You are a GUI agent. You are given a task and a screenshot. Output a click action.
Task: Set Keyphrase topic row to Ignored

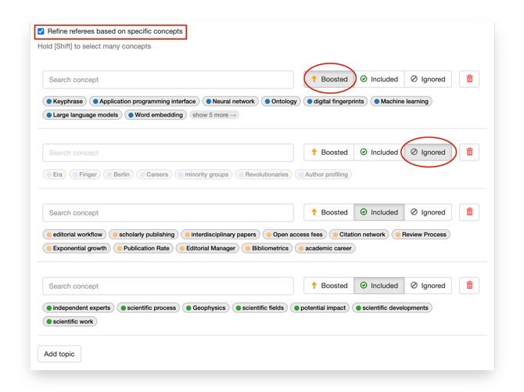coord(428,79)
